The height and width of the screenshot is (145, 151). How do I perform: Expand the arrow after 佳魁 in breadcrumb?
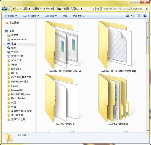click(x=30, y=9)
